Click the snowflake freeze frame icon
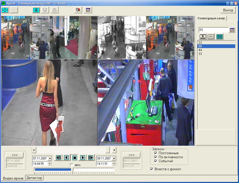239x183 pixels. [37, 10]
